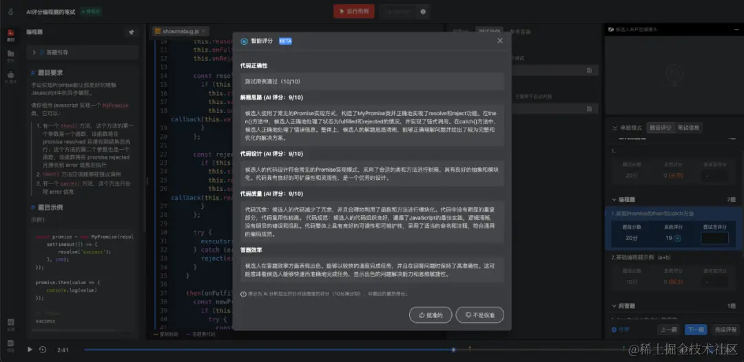Open the 参考答案 tab
This screenshot has height=362, width=744.
click(520, 32)
